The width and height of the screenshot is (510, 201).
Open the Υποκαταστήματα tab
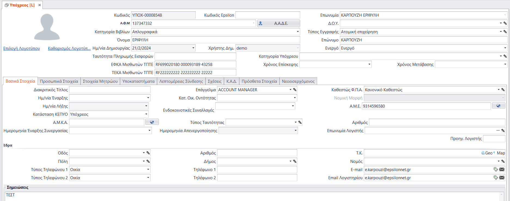(138, 81)
